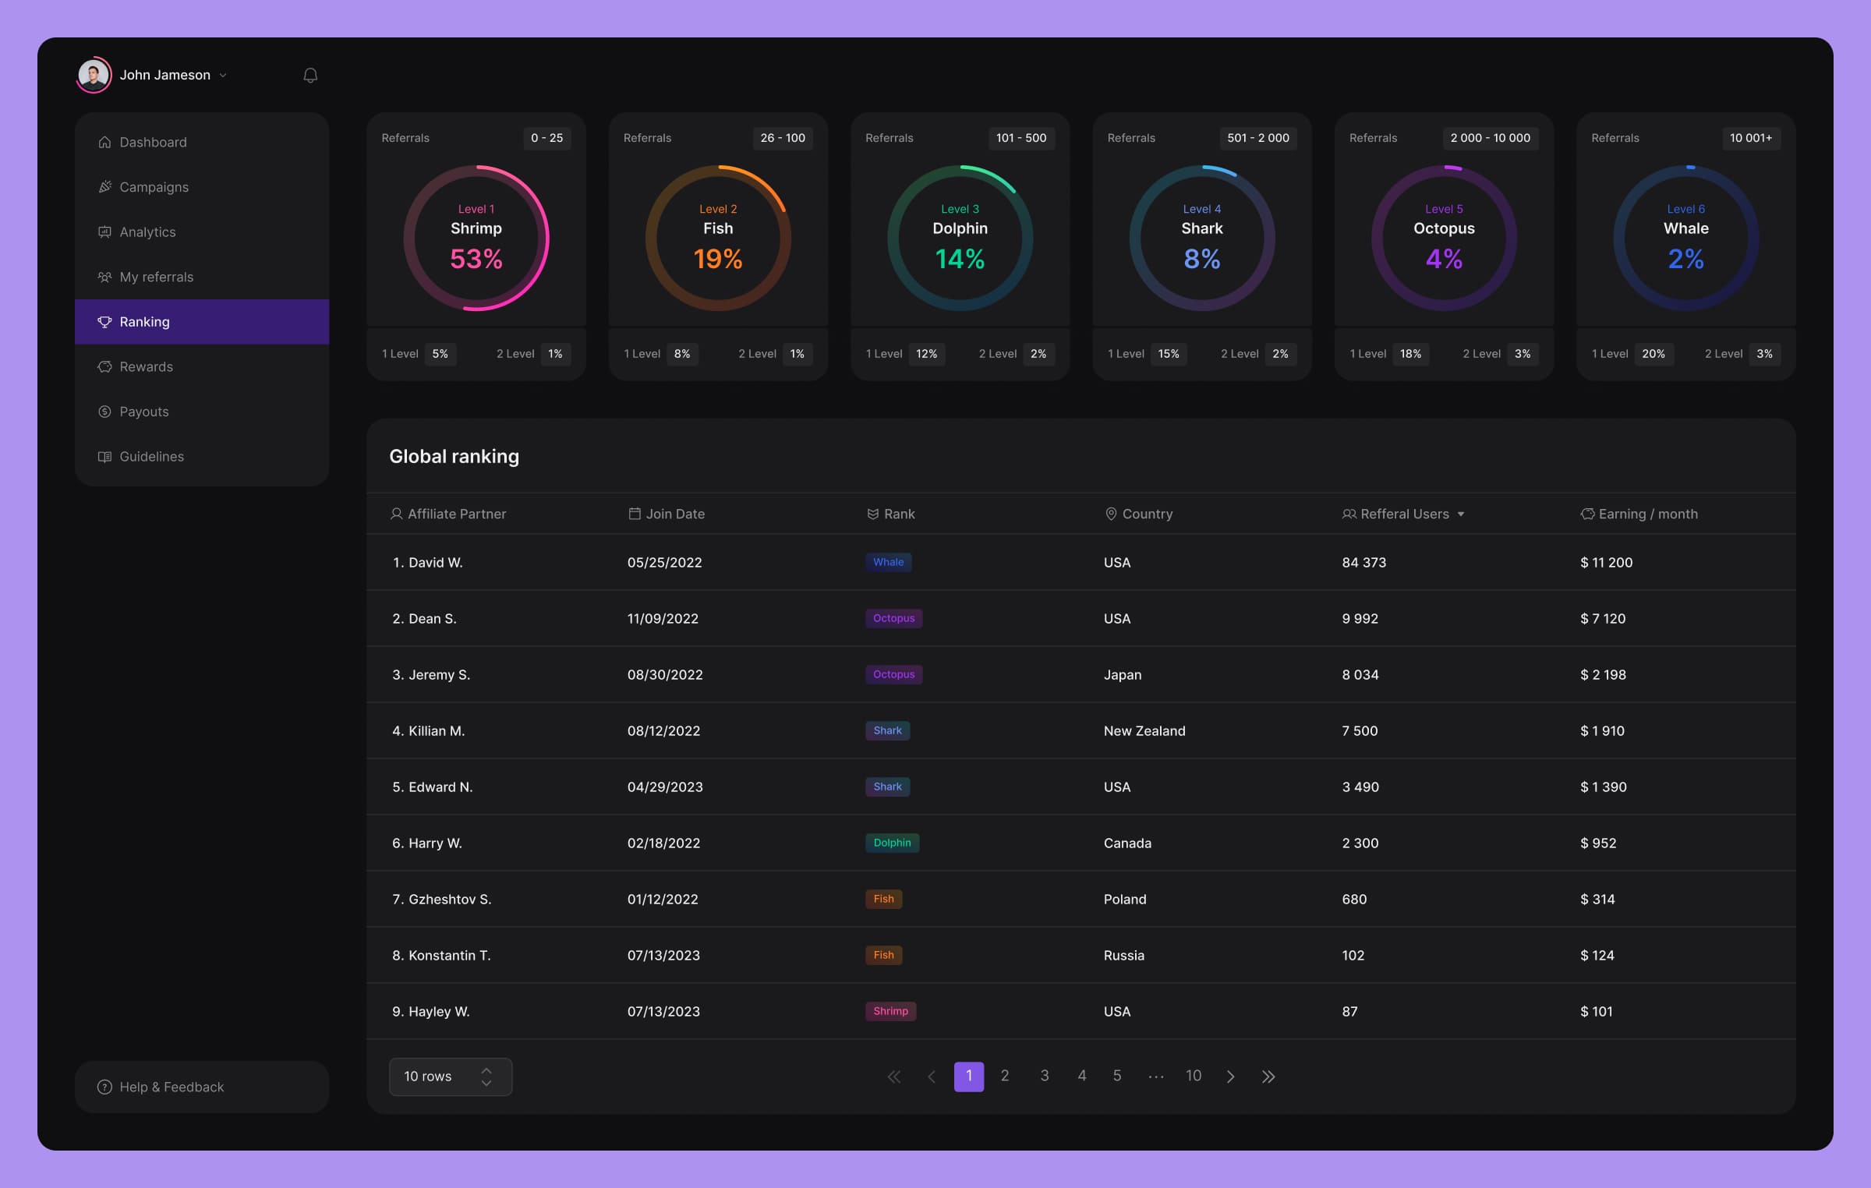Click the Whale rank badge for David W.
The height and width of the screenshot is (1188, 1871).
pyautogui.click(x=888, y=562)
